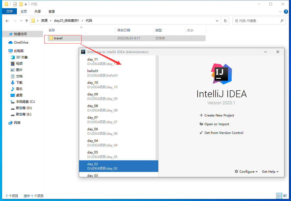291x201 pixels.
Task: Open the 文件 ribbon tab
Action: tap(9, 11)
